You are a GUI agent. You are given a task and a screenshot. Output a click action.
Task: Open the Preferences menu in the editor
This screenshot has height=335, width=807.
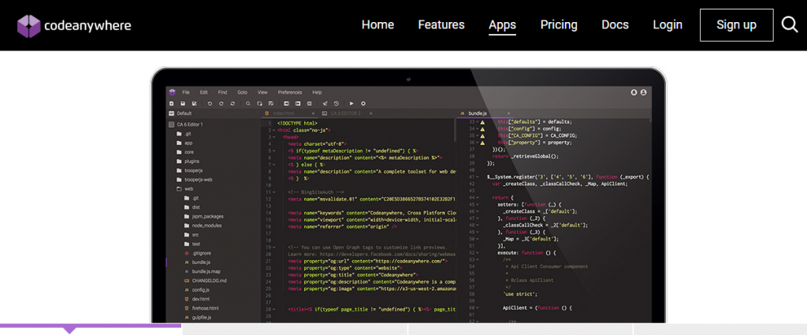[x=289, y=92]
